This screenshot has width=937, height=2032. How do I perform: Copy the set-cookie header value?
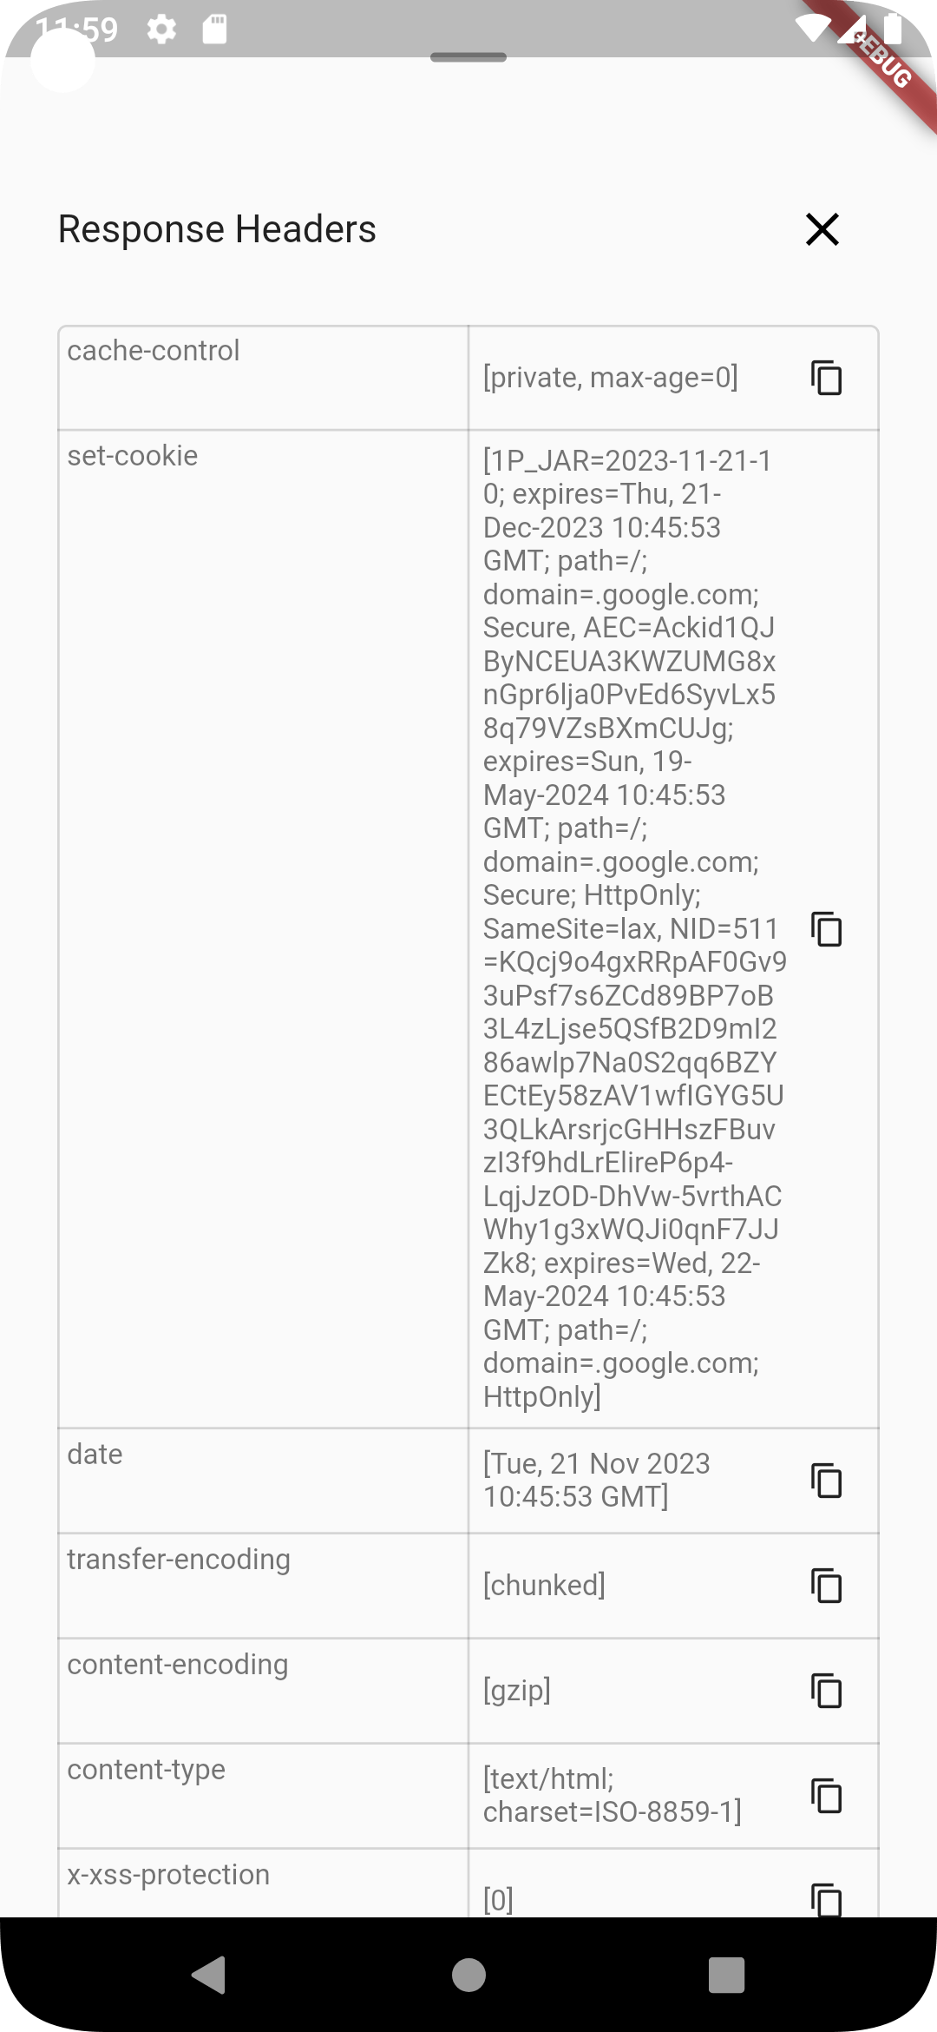(826, 928)
